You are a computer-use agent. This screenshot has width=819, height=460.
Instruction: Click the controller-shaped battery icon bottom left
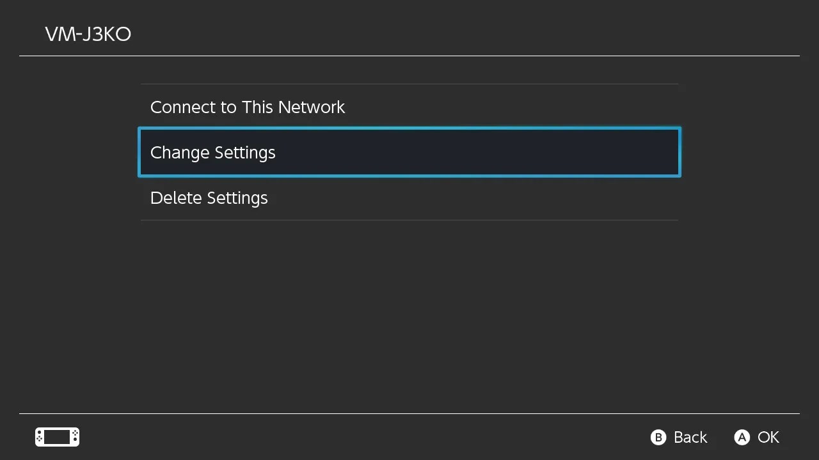click(x=57, y=437)
